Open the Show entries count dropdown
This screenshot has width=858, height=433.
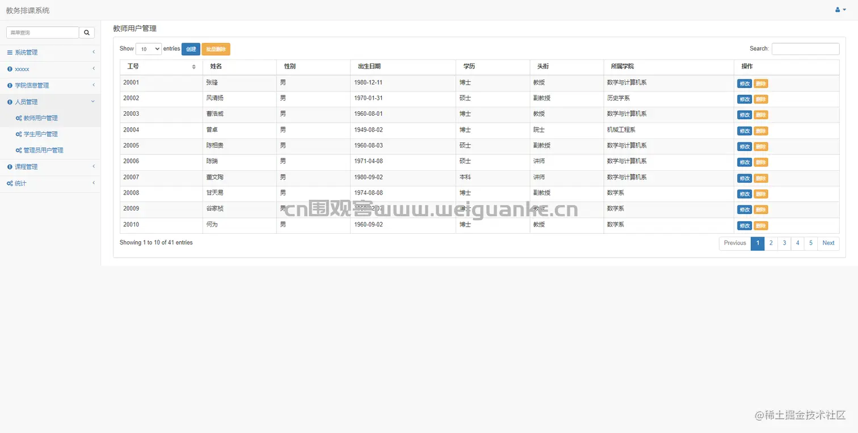149,49
